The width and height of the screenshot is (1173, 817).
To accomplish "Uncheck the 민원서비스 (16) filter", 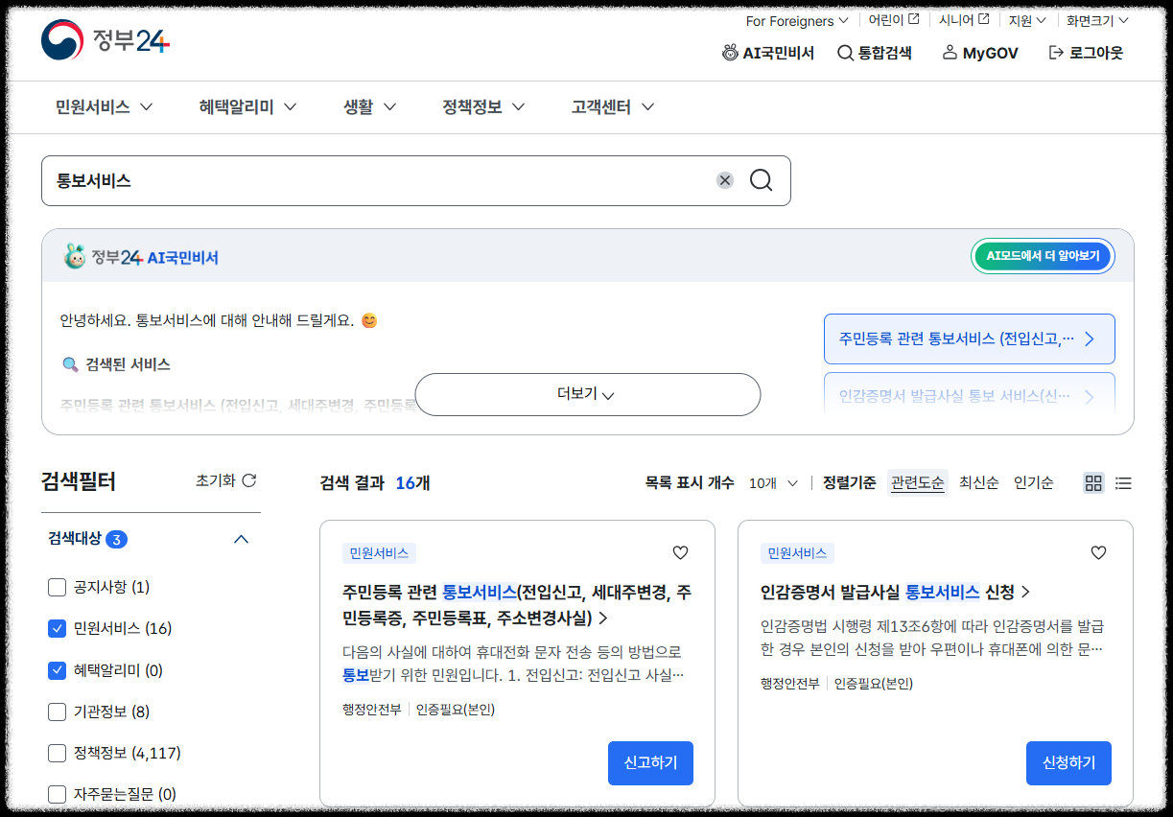I will [x=57, y=628].
